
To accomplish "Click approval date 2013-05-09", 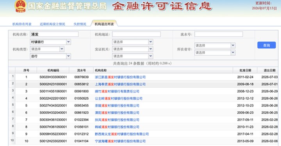I will tap(245, 141).
